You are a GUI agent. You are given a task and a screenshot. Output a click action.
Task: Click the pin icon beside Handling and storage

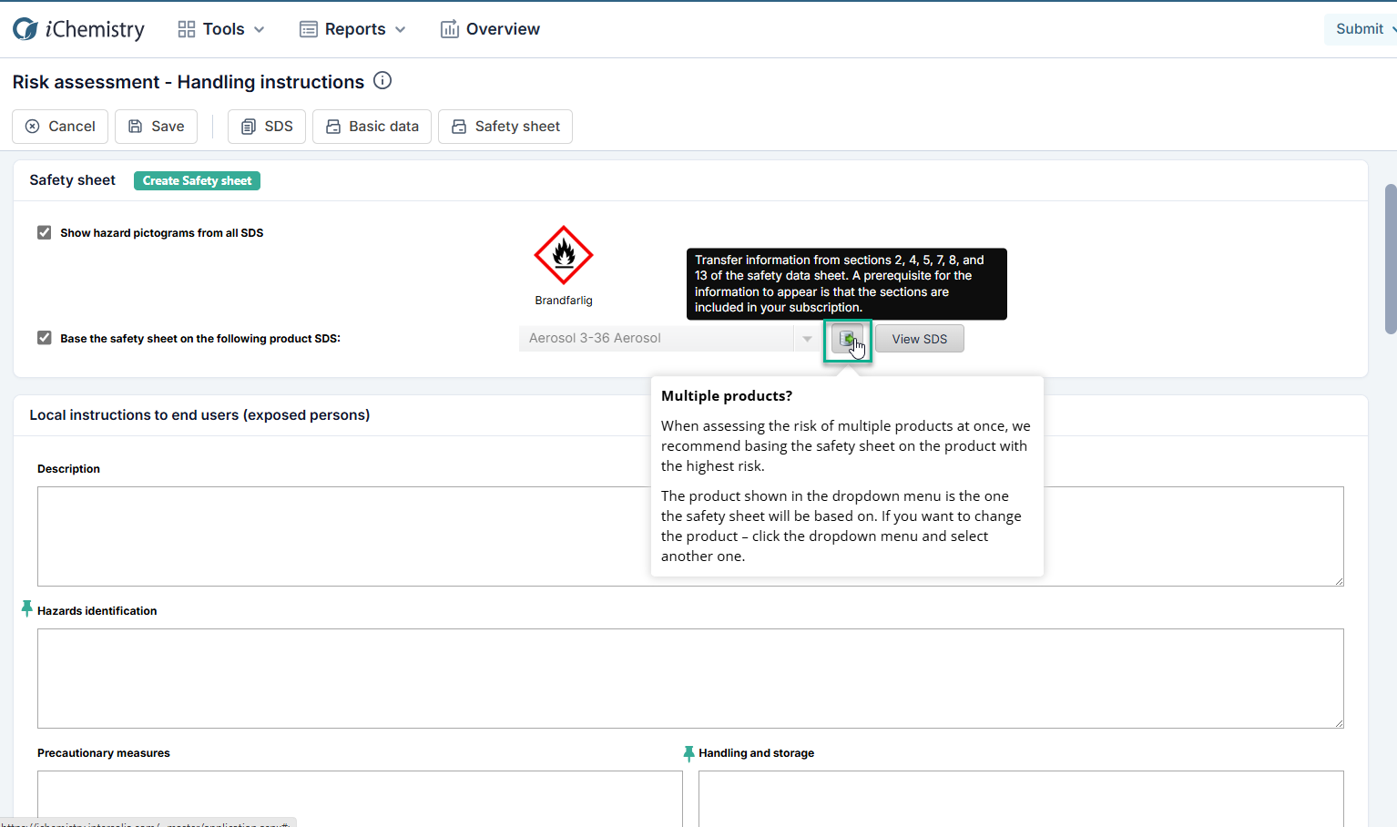pyautogui.click(x=688, y=753)
